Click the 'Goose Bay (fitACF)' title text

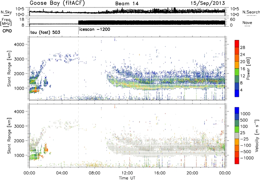(x=57, y=3)
